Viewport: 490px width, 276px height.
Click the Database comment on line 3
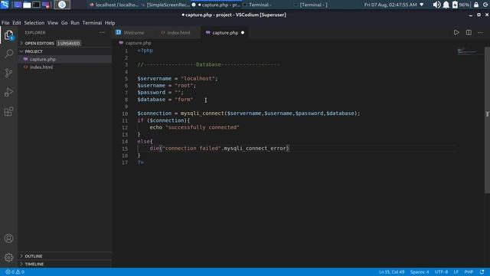click(208, 64)
